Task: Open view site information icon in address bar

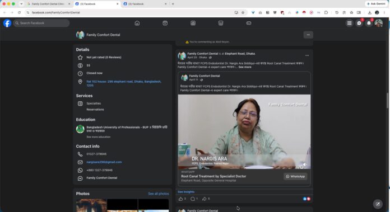Action: click(x=28, y=12)
